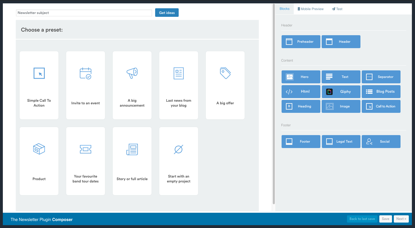415x228 pixels.
Task: Open the 'A big offer' preset card
Action: (x=225, y=85)
